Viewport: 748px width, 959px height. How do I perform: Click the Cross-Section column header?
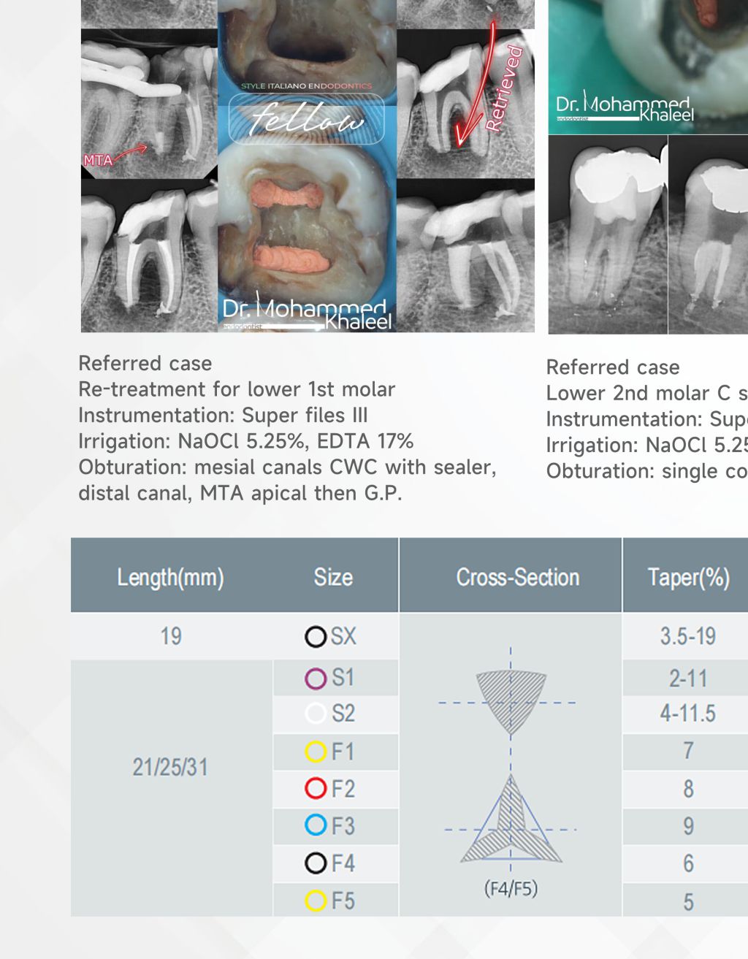coord(517,577)
